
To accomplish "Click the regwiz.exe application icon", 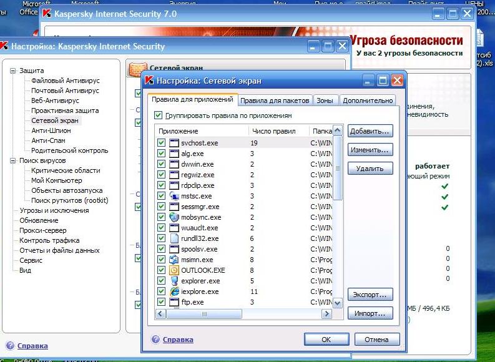I will pyautogui.click(x=174, y=175).
